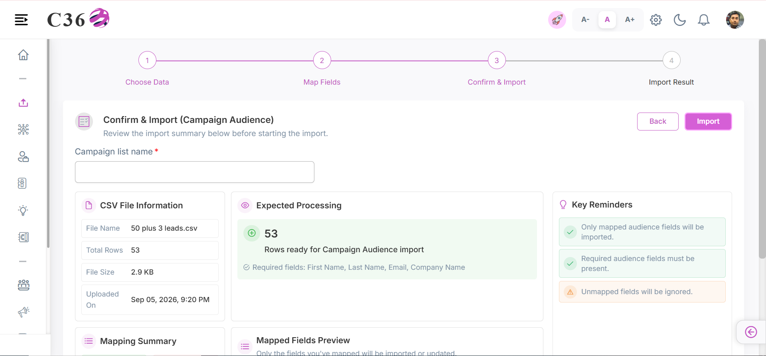The image size is (766, 356).
Task: Go to step 1 Choose Data
Action: pyautogui.click(x=147, y=61)
